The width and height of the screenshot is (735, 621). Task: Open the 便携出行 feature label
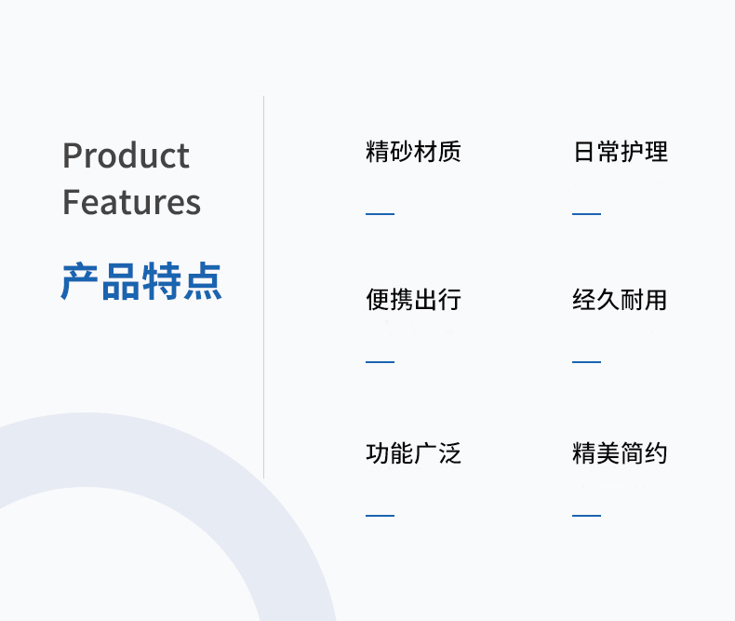[x=413, y=300]
